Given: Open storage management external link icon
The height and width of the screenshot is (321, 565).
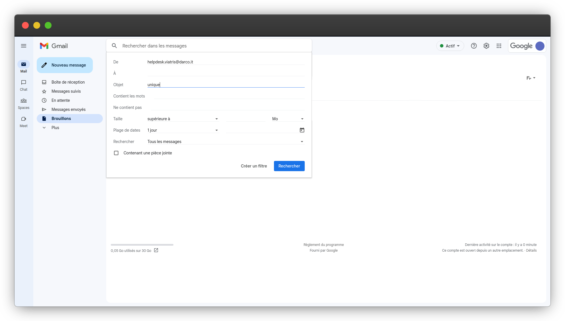Looking at the screenshot, I should coord(156,250).
